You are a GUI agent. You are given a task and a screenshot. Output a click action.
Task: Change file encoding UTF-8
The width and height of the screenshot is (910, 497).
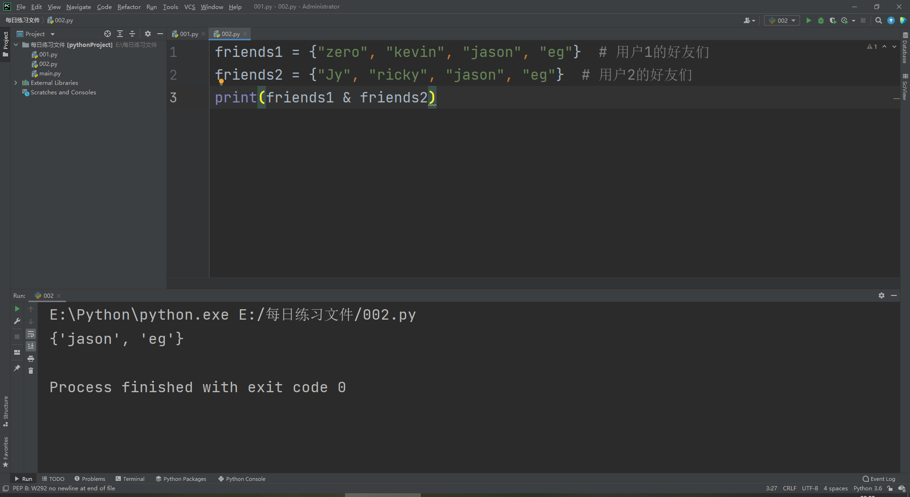tap(810, 488)
